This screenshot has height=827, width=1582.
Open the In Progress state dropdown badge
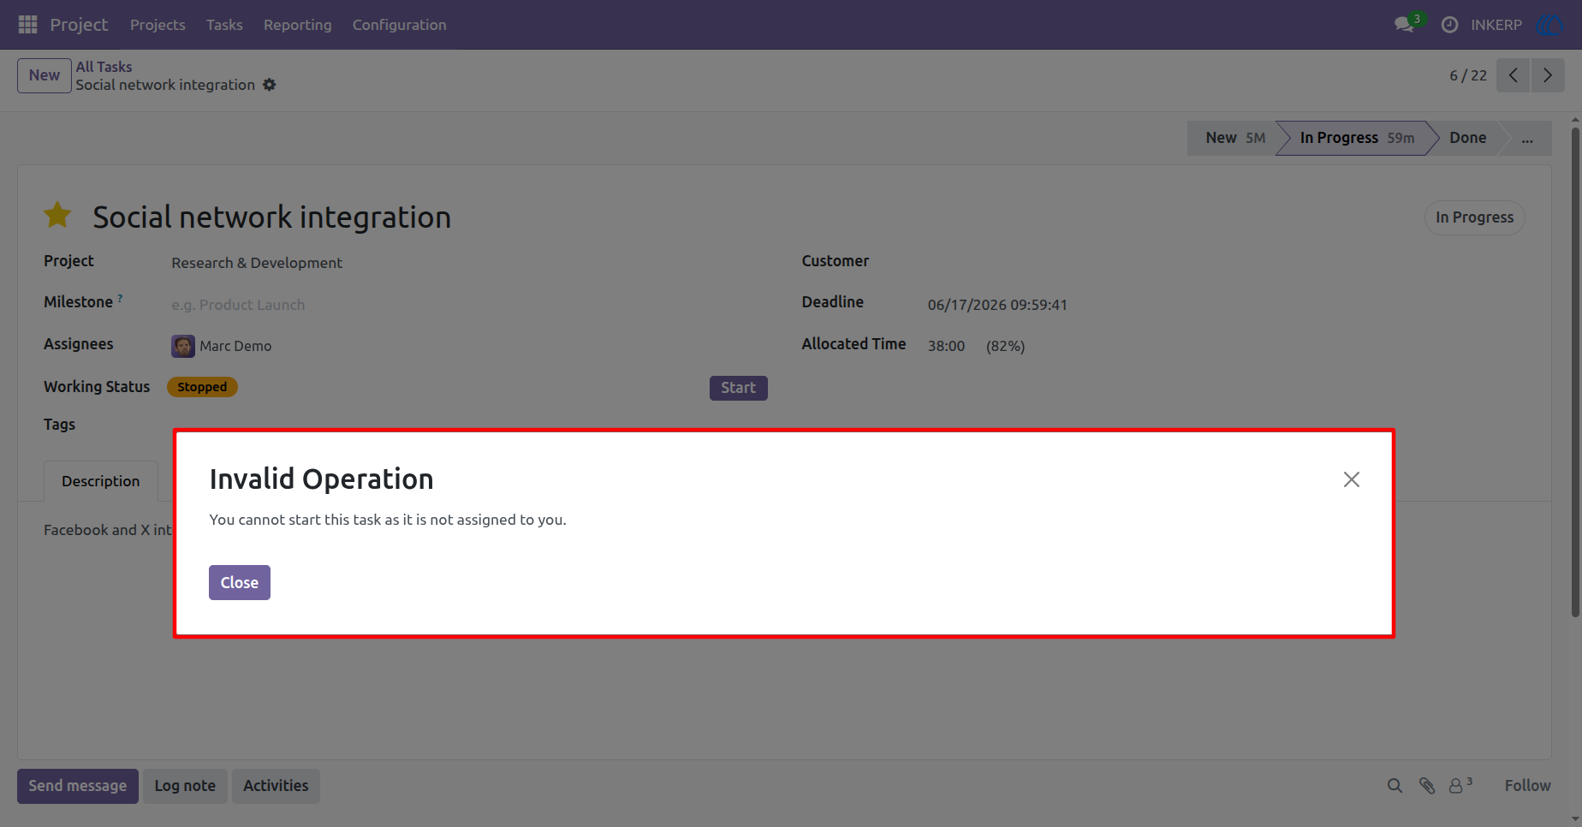point(1474,217)
